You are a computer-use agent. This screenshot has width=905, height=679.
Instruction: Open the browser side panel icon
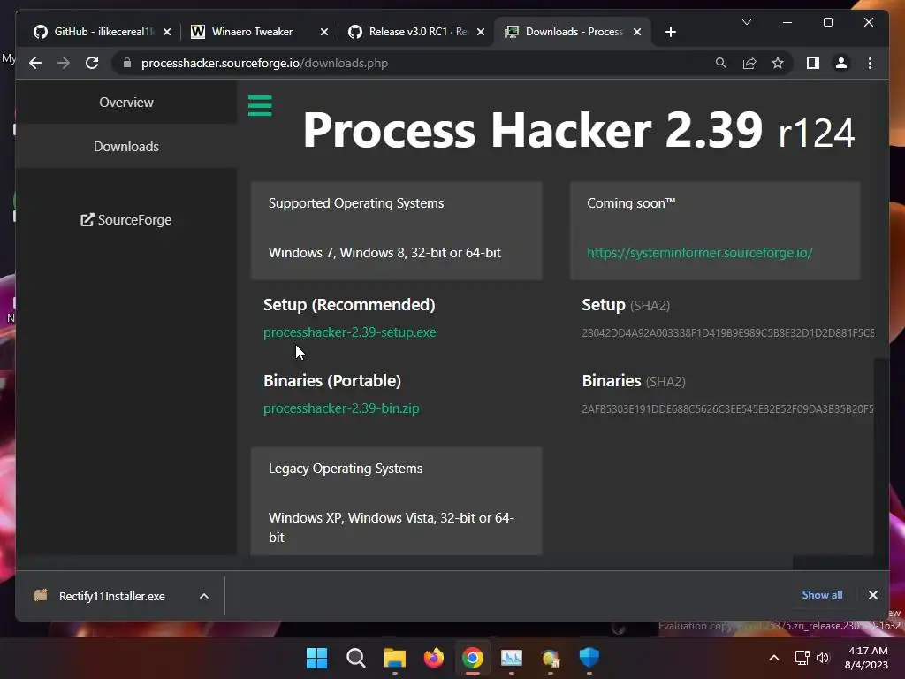[813, 63]
